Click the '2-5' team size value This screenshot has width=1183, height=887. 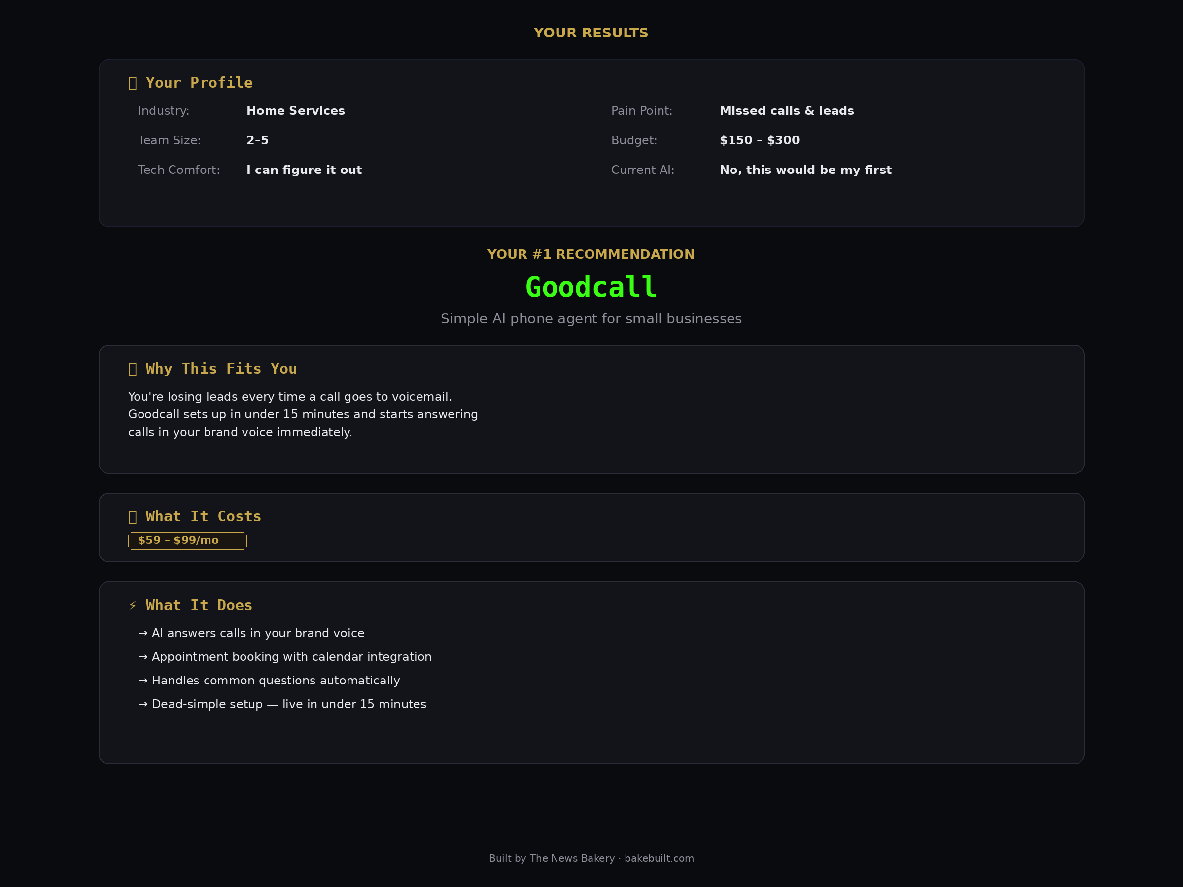[x=257, y=140]
